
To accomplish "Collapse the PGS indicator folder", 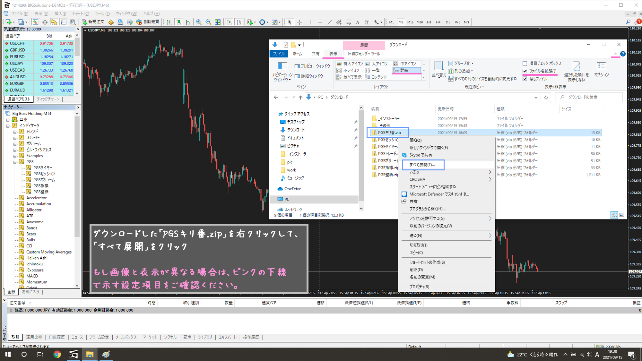I will pyautogui.click(x=15, y=162).
